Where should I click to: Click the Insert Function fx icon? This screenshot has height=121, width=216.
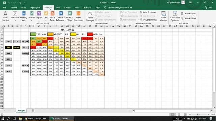pyautogui.click(x=5, y=16)
